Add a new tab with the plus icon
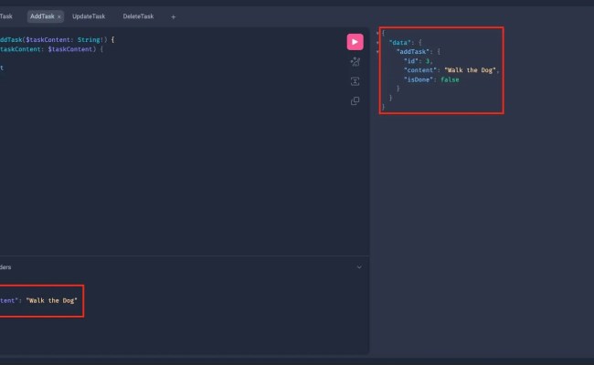The image size is (594, 365). click(x=173, y=16)
